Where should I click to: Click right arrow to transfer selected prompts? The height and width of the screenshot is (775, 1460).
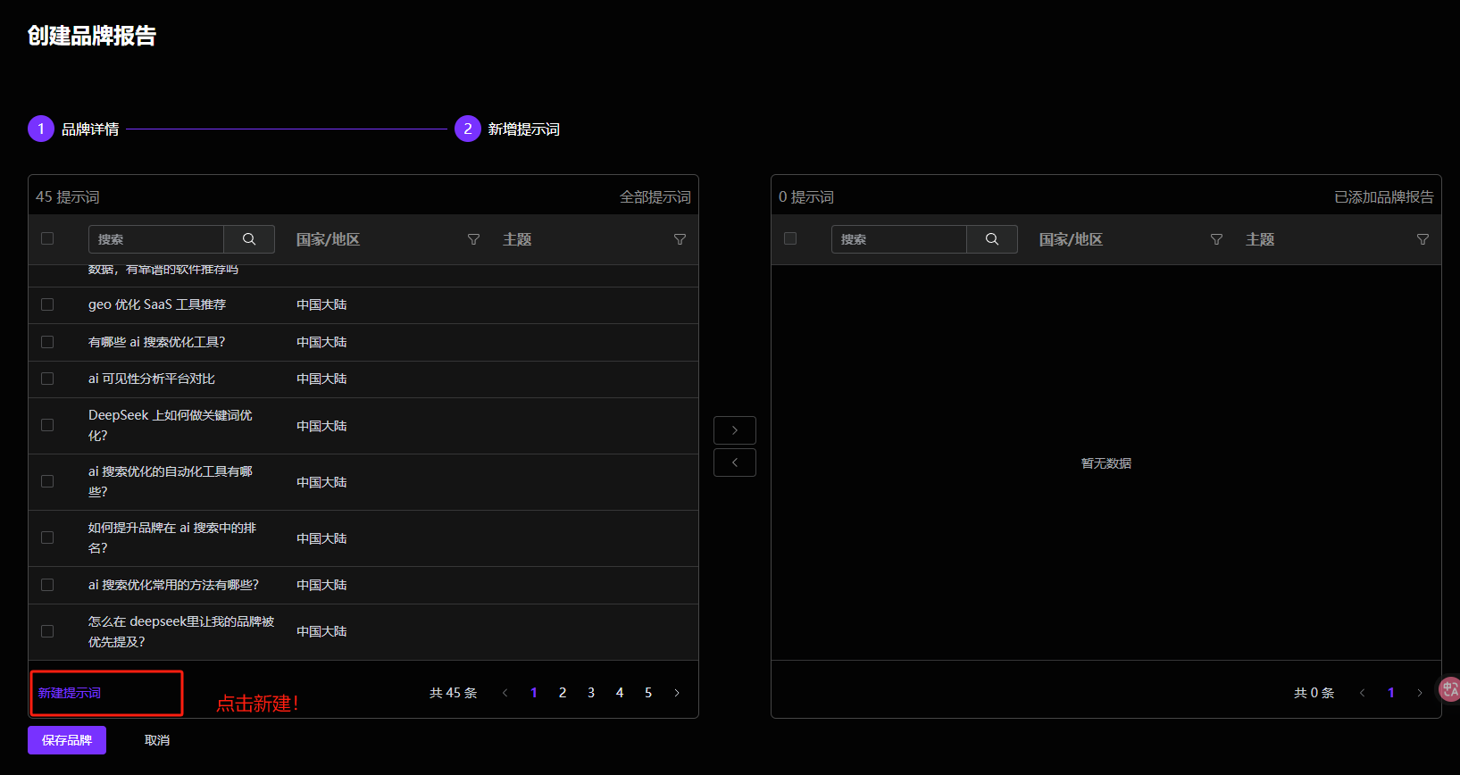(x=734, y=430)
